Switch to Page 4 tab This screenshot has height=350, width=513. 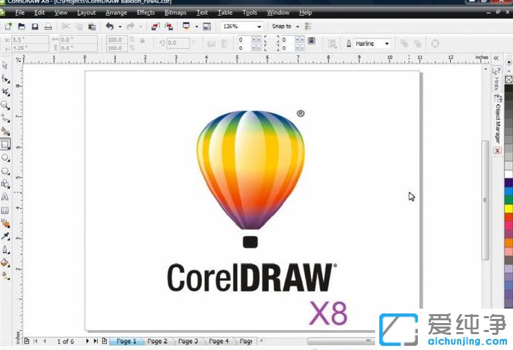(219, 341)
